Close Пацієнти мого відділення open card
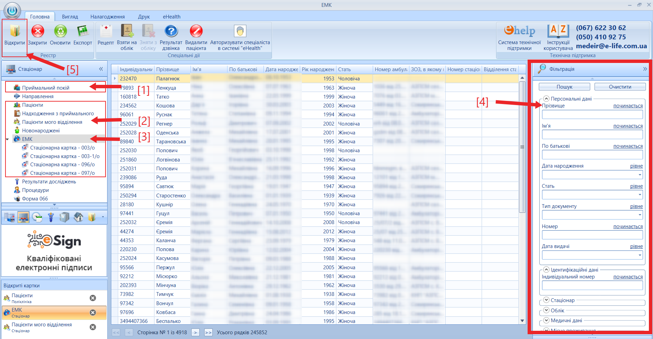The height and width of the screenshot is (339, 653). pos(93,327)
